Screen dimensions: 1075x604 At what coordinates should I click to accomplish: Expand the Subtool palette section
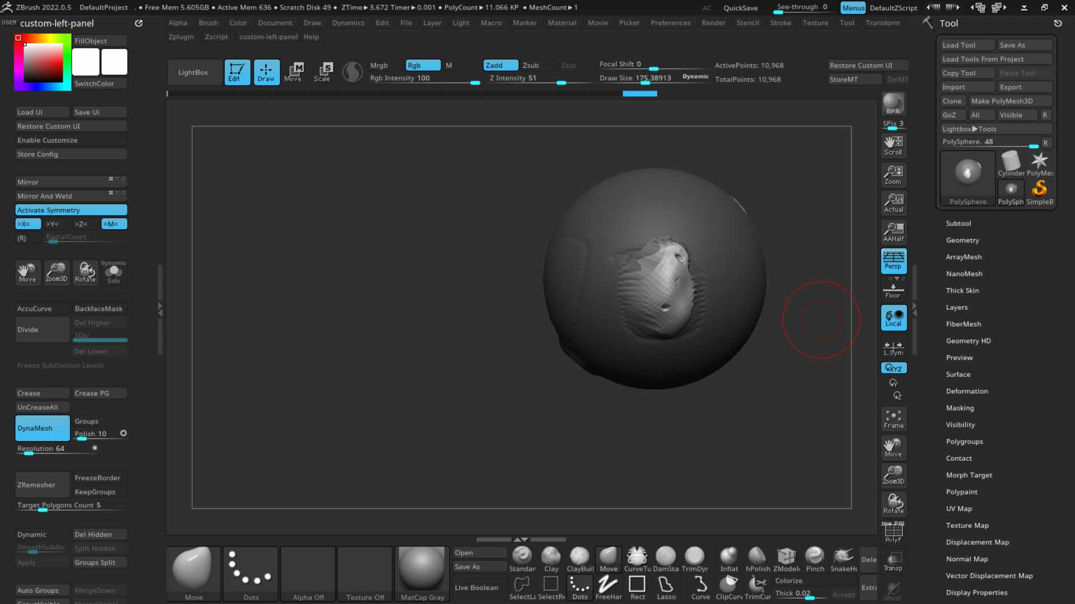coord(958,224)
